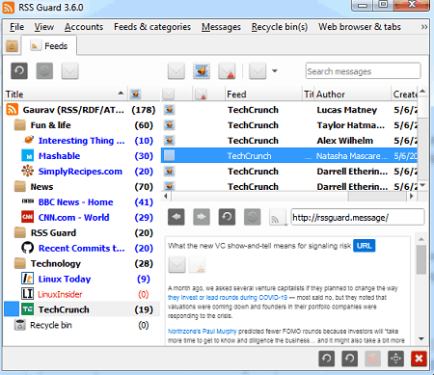Click the discovered feeds RSS icon near address bar
This screenshot has width=434, height=375.
(x=278, y=217)
